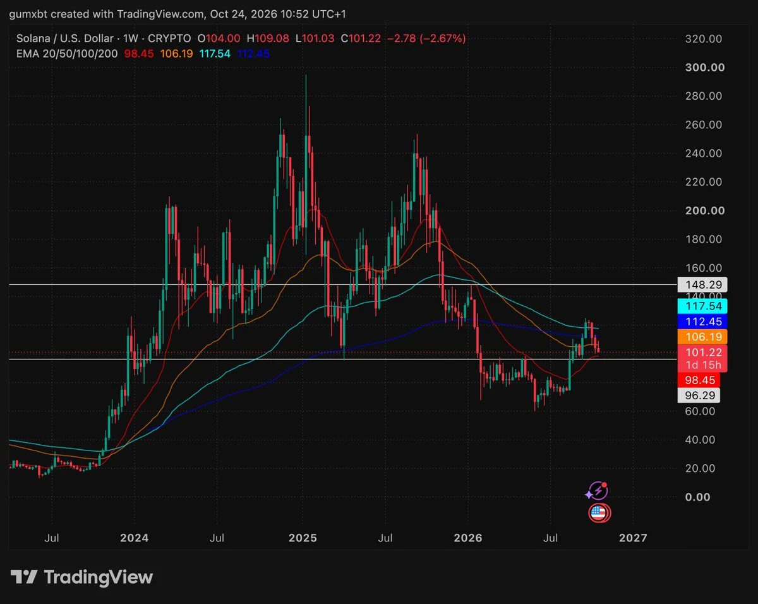
Task: Click the 300.00 price scale label
Action: coord(705,68)
